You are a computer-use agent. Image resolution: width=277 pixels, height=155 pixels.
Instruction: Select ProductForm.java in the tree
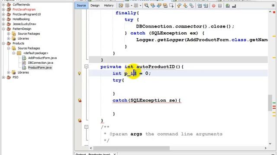[x=40, y=68]
